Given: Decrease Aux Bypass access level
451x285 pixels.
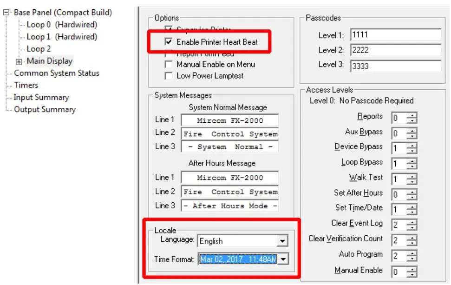Looking at the screenshot, I should click(412, 136).
